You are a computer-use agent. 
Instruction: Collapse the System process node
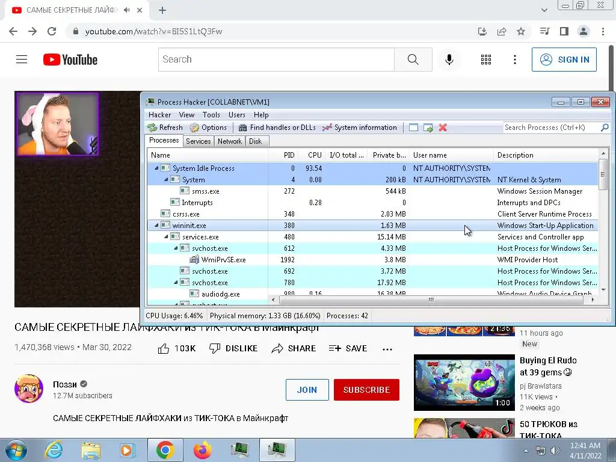166,179
